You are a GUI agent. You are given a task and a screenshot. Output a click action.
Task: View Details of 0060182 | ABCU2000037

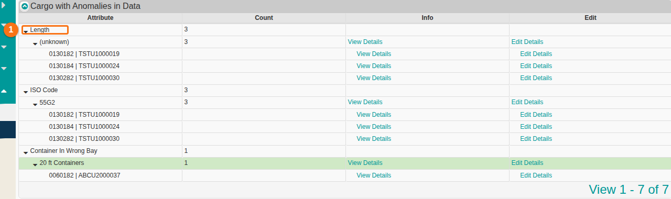pyautogui.click(x=374, y=175)
